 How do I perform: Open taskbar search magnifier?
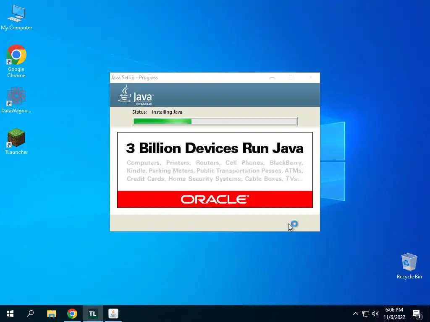point(30,314)
